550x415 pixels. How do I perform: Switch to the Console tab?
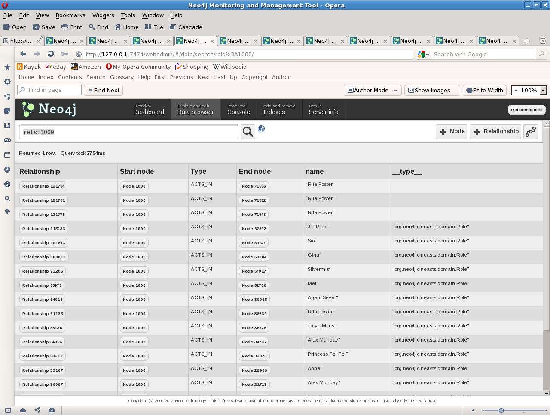pyautogui.click(x=238, y=109)
